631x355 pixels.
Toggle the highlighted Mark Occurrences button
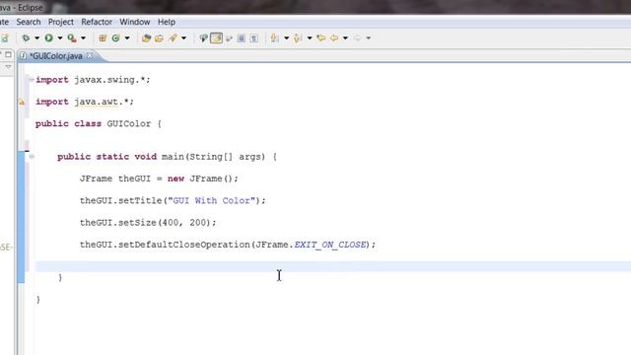coord(216,37)
